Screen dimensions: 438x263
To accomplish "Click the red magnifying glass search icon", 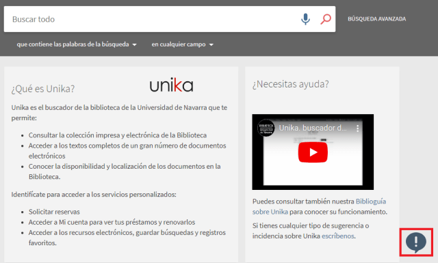I will [x=326, y=19].
